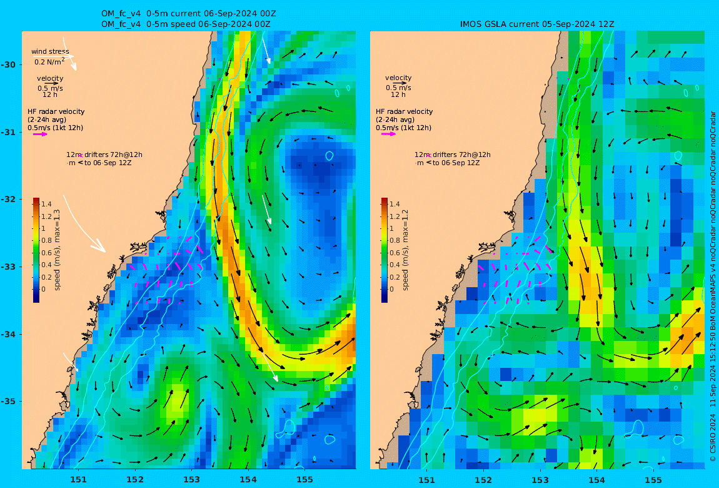Click the black velocity scale arrow in OM_fc_v4 legend
Screen dimensions: 719x488
[52, 83]
